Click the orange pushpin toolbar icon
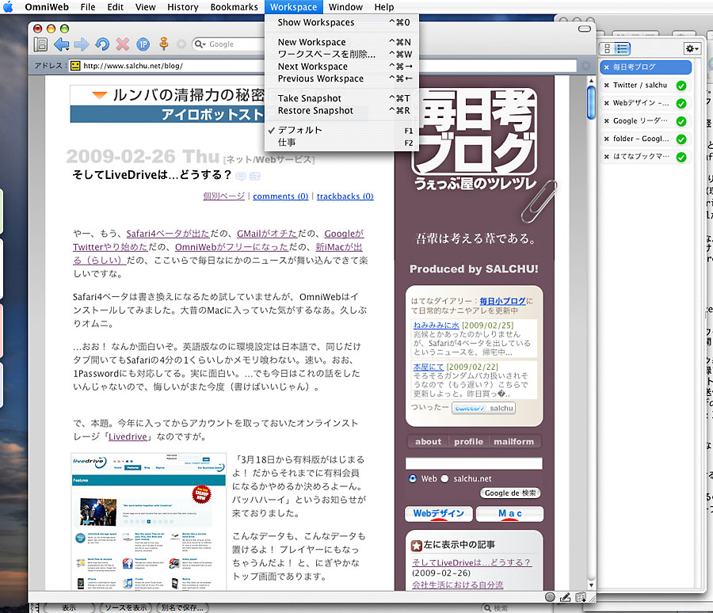This screenshot has width=713, height=613. 164,44
